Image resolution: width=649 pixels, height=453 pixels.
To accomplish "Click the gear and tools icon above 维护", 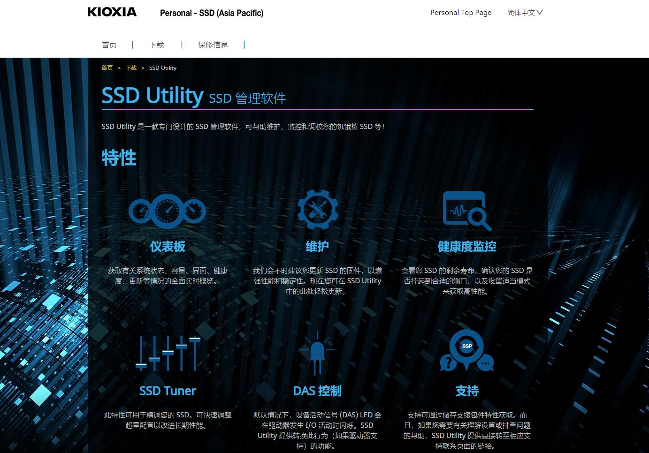I will (x=318, y=210).
